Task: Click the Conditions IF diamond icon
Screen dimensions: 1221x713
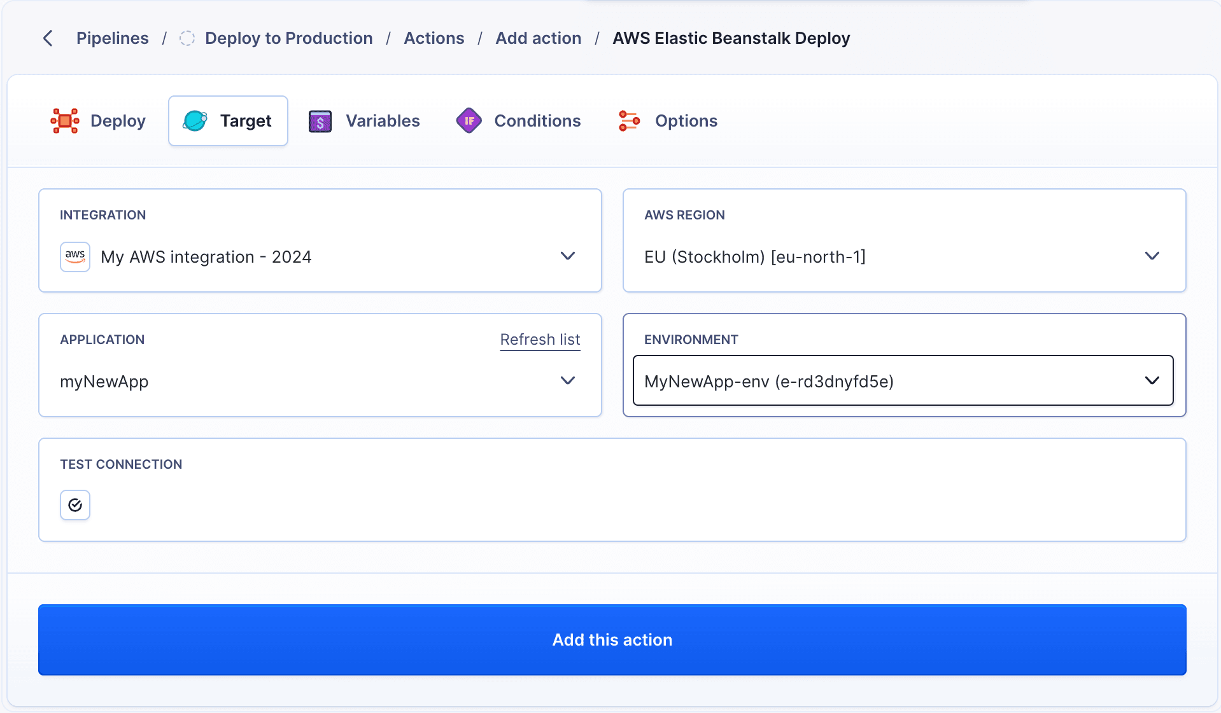Action: click(469, 121)
